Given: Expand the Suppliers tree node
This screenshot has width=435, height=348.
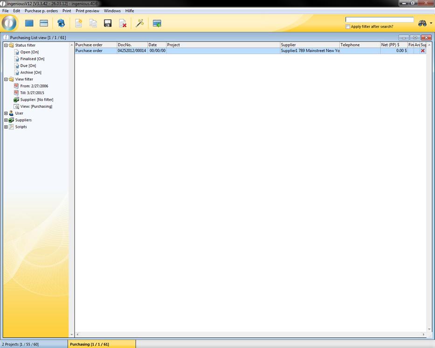Looking at the screenshot, I should tap(6, 120).
